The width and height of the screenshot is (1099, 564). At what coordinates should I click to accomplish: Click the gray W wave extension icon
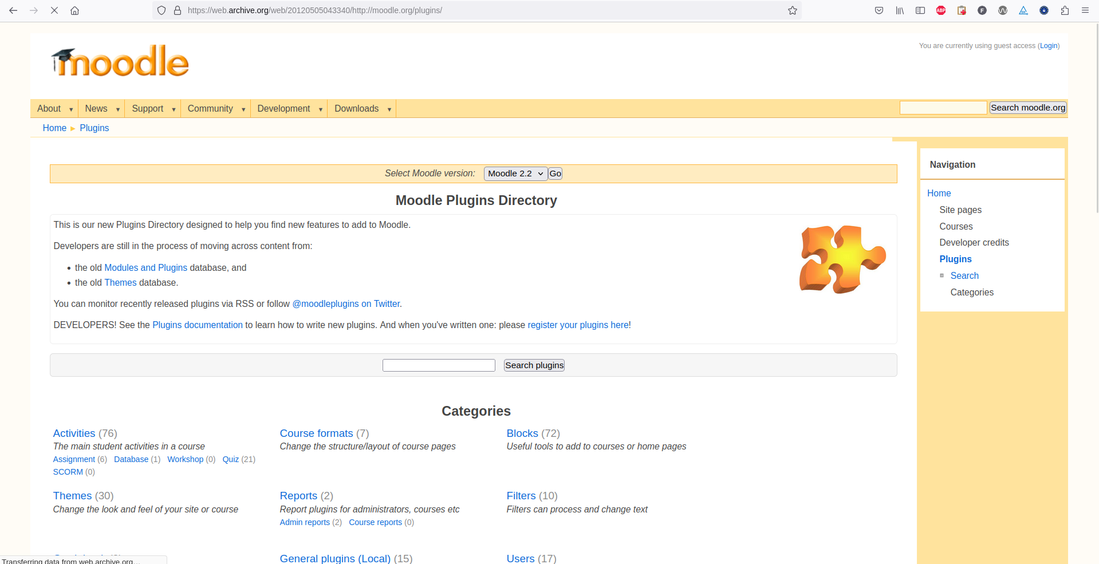(x=1003, y=10)
